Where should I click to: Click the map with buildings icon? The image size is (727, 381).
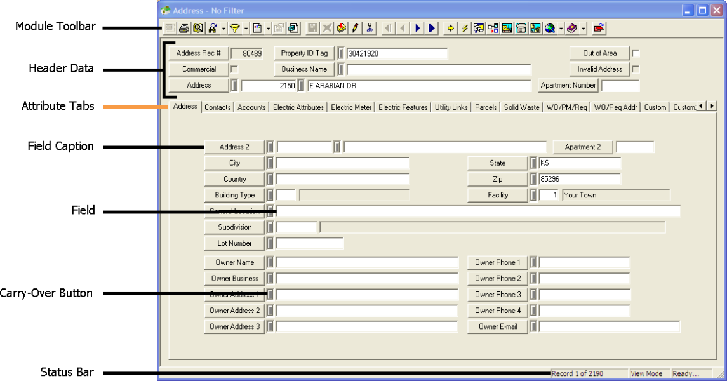[x=535, y=29]
